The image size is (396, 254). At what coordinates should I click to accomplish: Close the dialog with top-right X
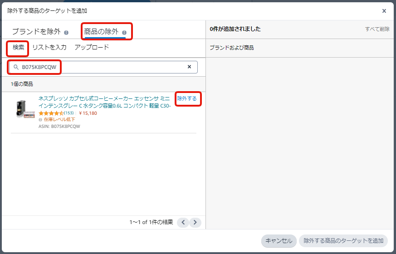point(384,11)
